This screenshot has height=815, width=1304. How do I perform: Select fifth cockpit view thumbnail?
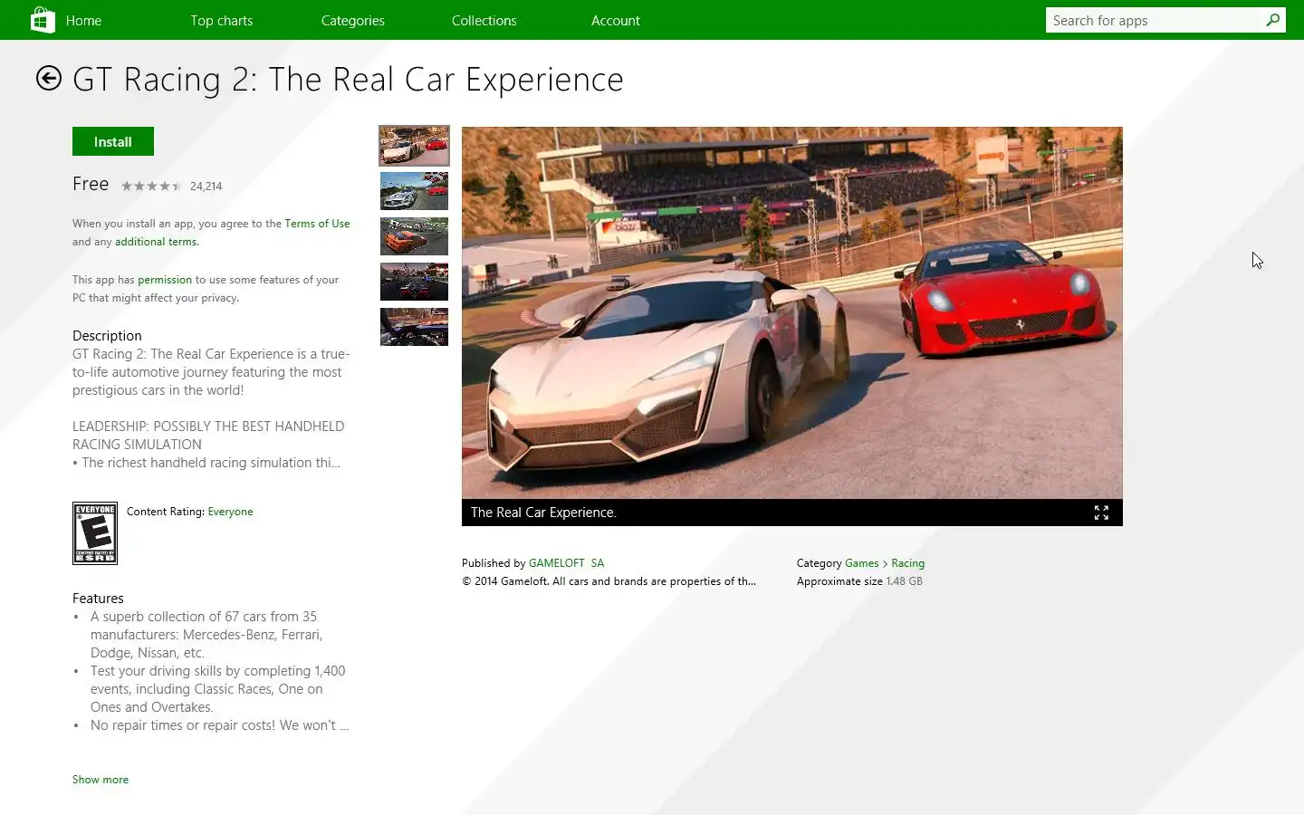click(414, 327)
